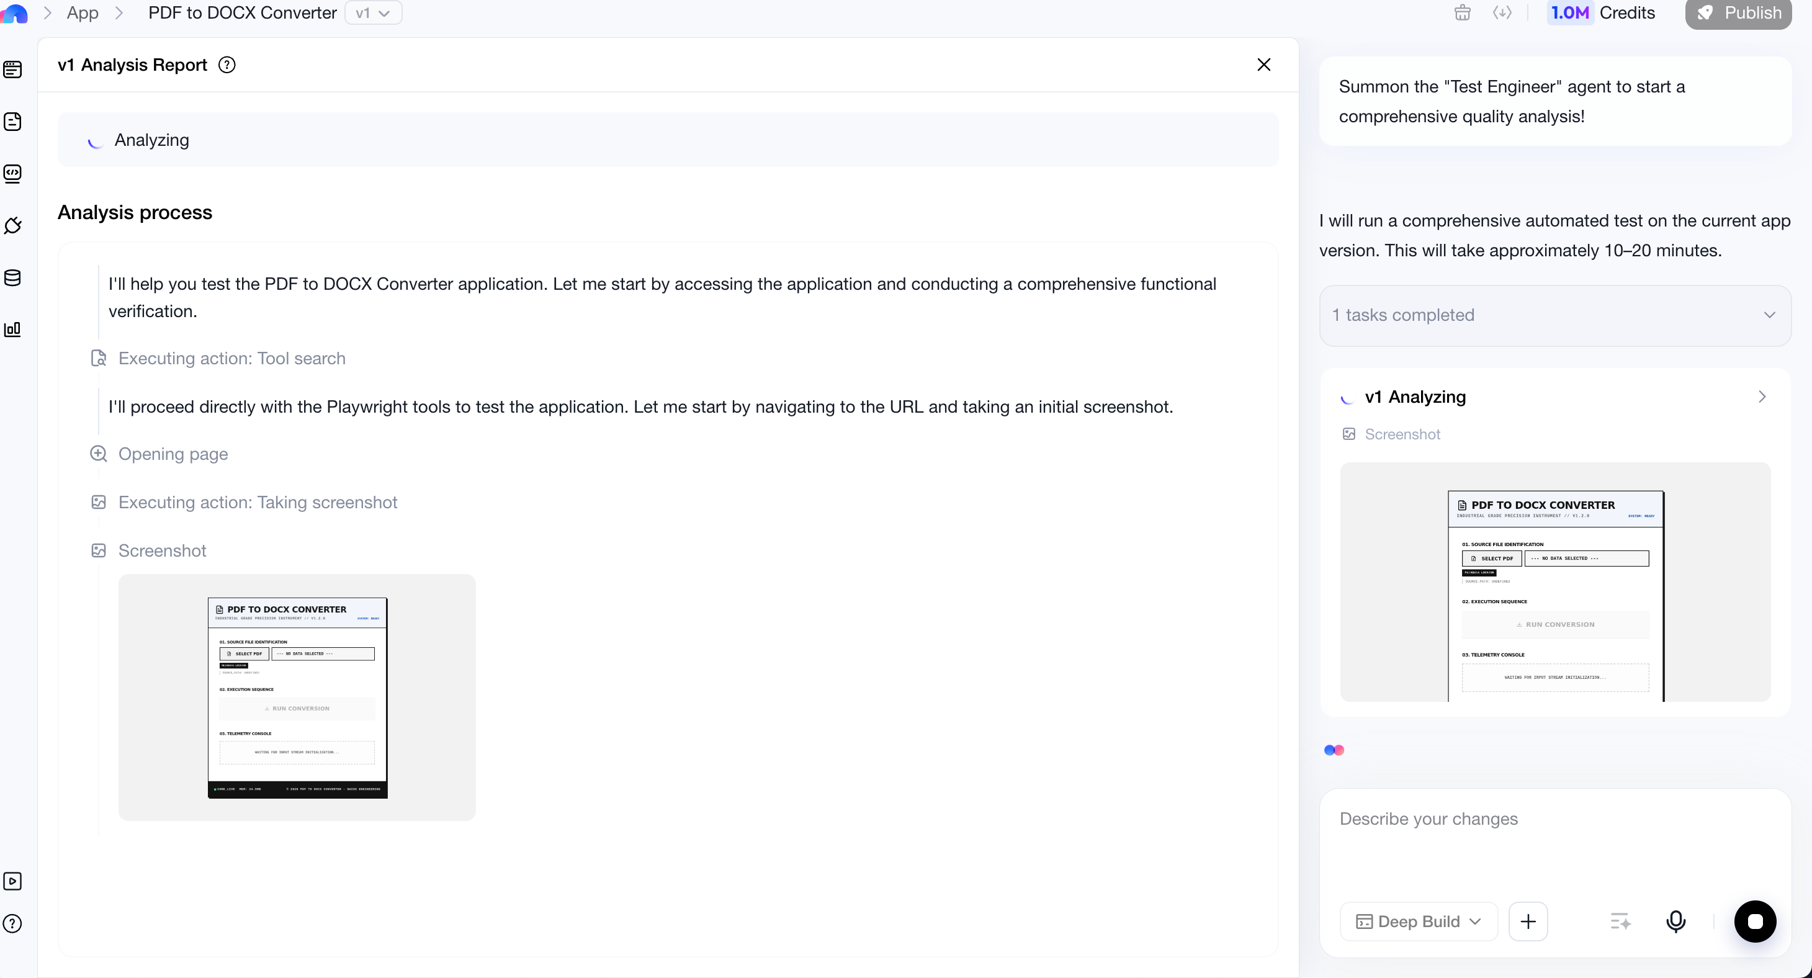
Task: Click Executing action: Taking screenshot step
Action: coord(258,503)
